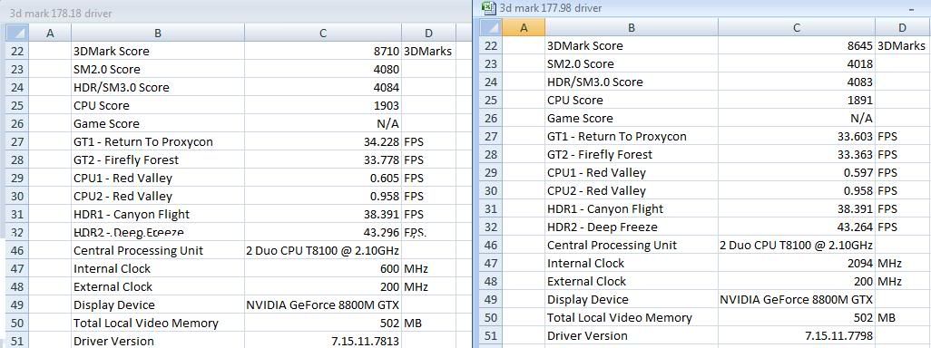The width and height of the screenshot is (931, 348).
Task: Select column C header in 178.18 driver window
Action: coord(322,34)
